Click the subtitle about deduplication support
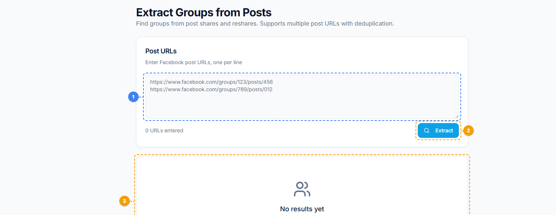 (x=265, y=23)
